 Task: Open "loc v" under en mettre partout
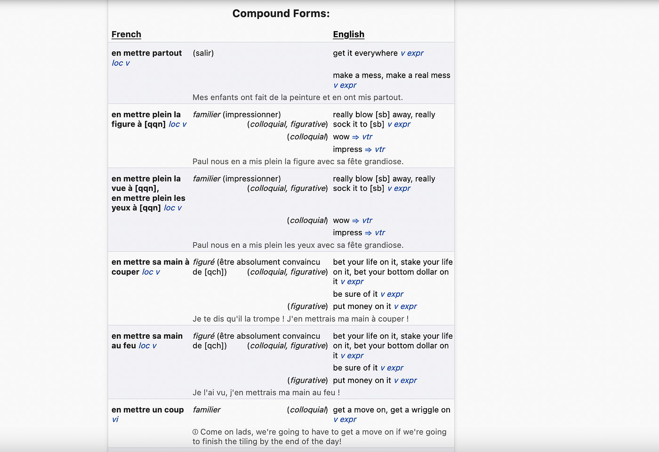[121, 63]
